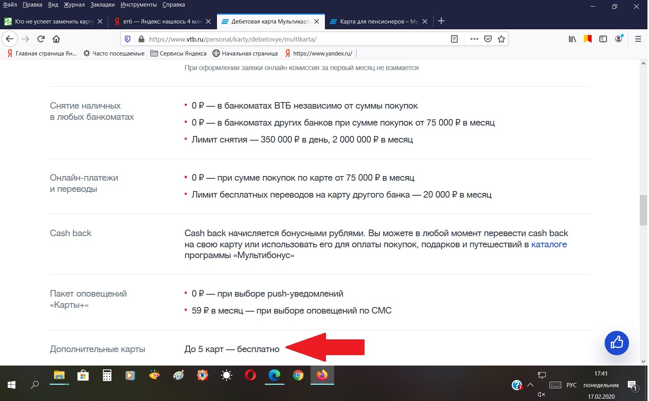This screenshot has width=649, height=401.
Task: Launch Google Chrome from taskbar
Action: (298, 375)
